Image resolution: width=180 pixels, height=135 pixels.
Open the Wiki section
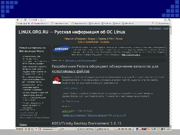click(111, 39)
